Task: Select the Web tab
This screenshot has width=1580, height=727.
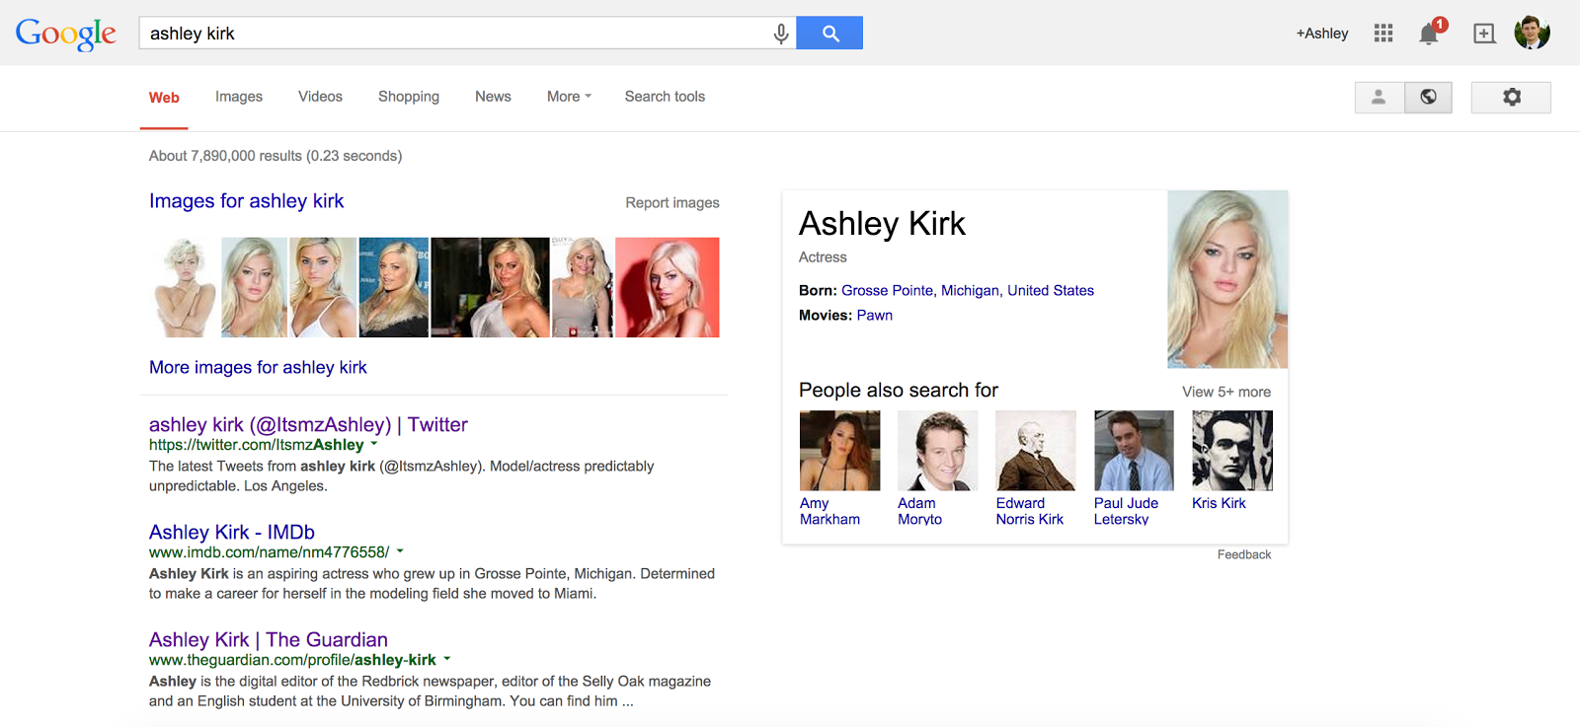Action: click(x=164, y=98)
